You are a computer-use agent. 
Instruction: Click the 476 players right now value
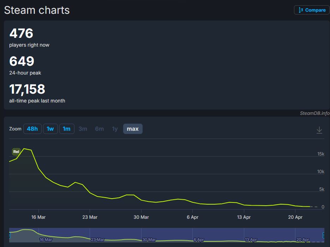21,33
